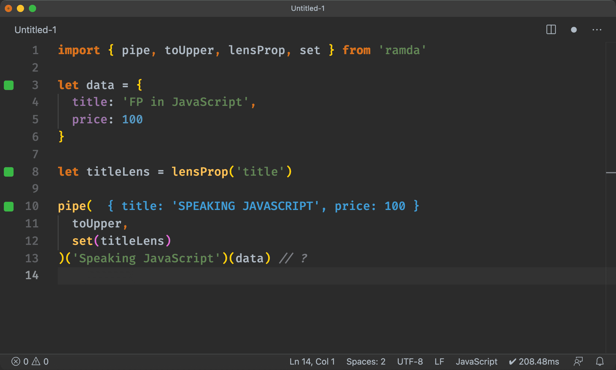
Task: Click Ln 14, Col 1 position indicator
Action: tap(312, 361)
